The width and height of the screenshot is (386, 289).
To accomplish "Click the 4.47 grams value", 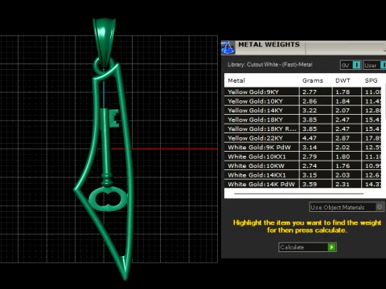I will tap(310, 138).
